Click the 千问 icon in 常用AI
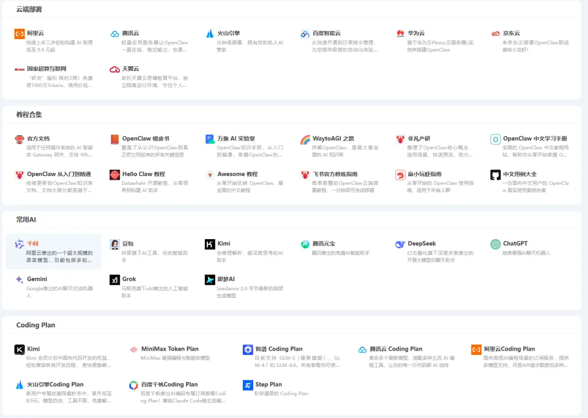This screenshot has width=588, height=418. 20,244
